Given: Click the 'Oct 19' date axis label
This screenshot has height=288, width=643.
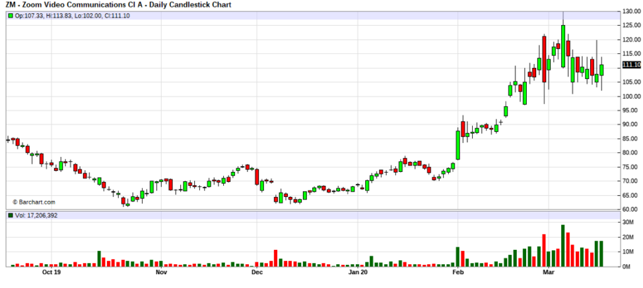Looking at the screenshot, I should 51,272.
